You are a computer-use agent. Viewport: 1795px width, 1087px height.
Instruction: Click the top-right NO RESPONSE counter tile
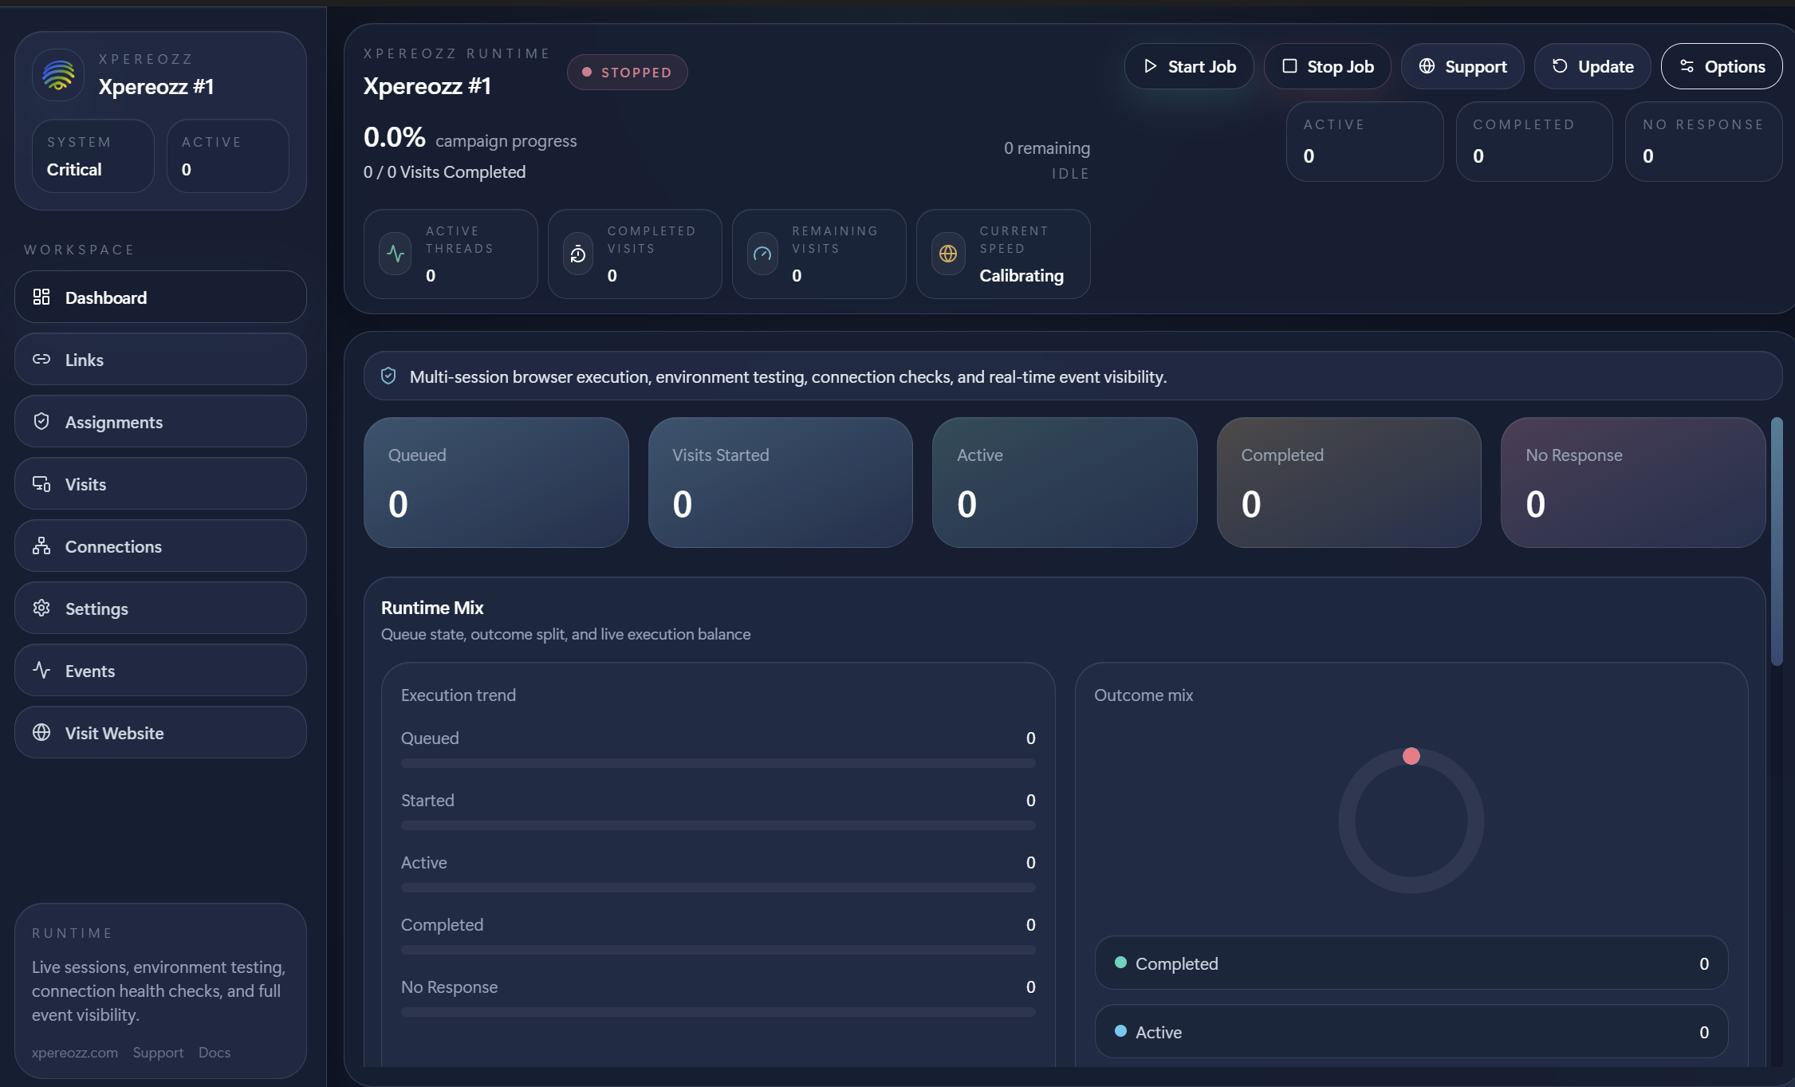tap(1703, 141)
